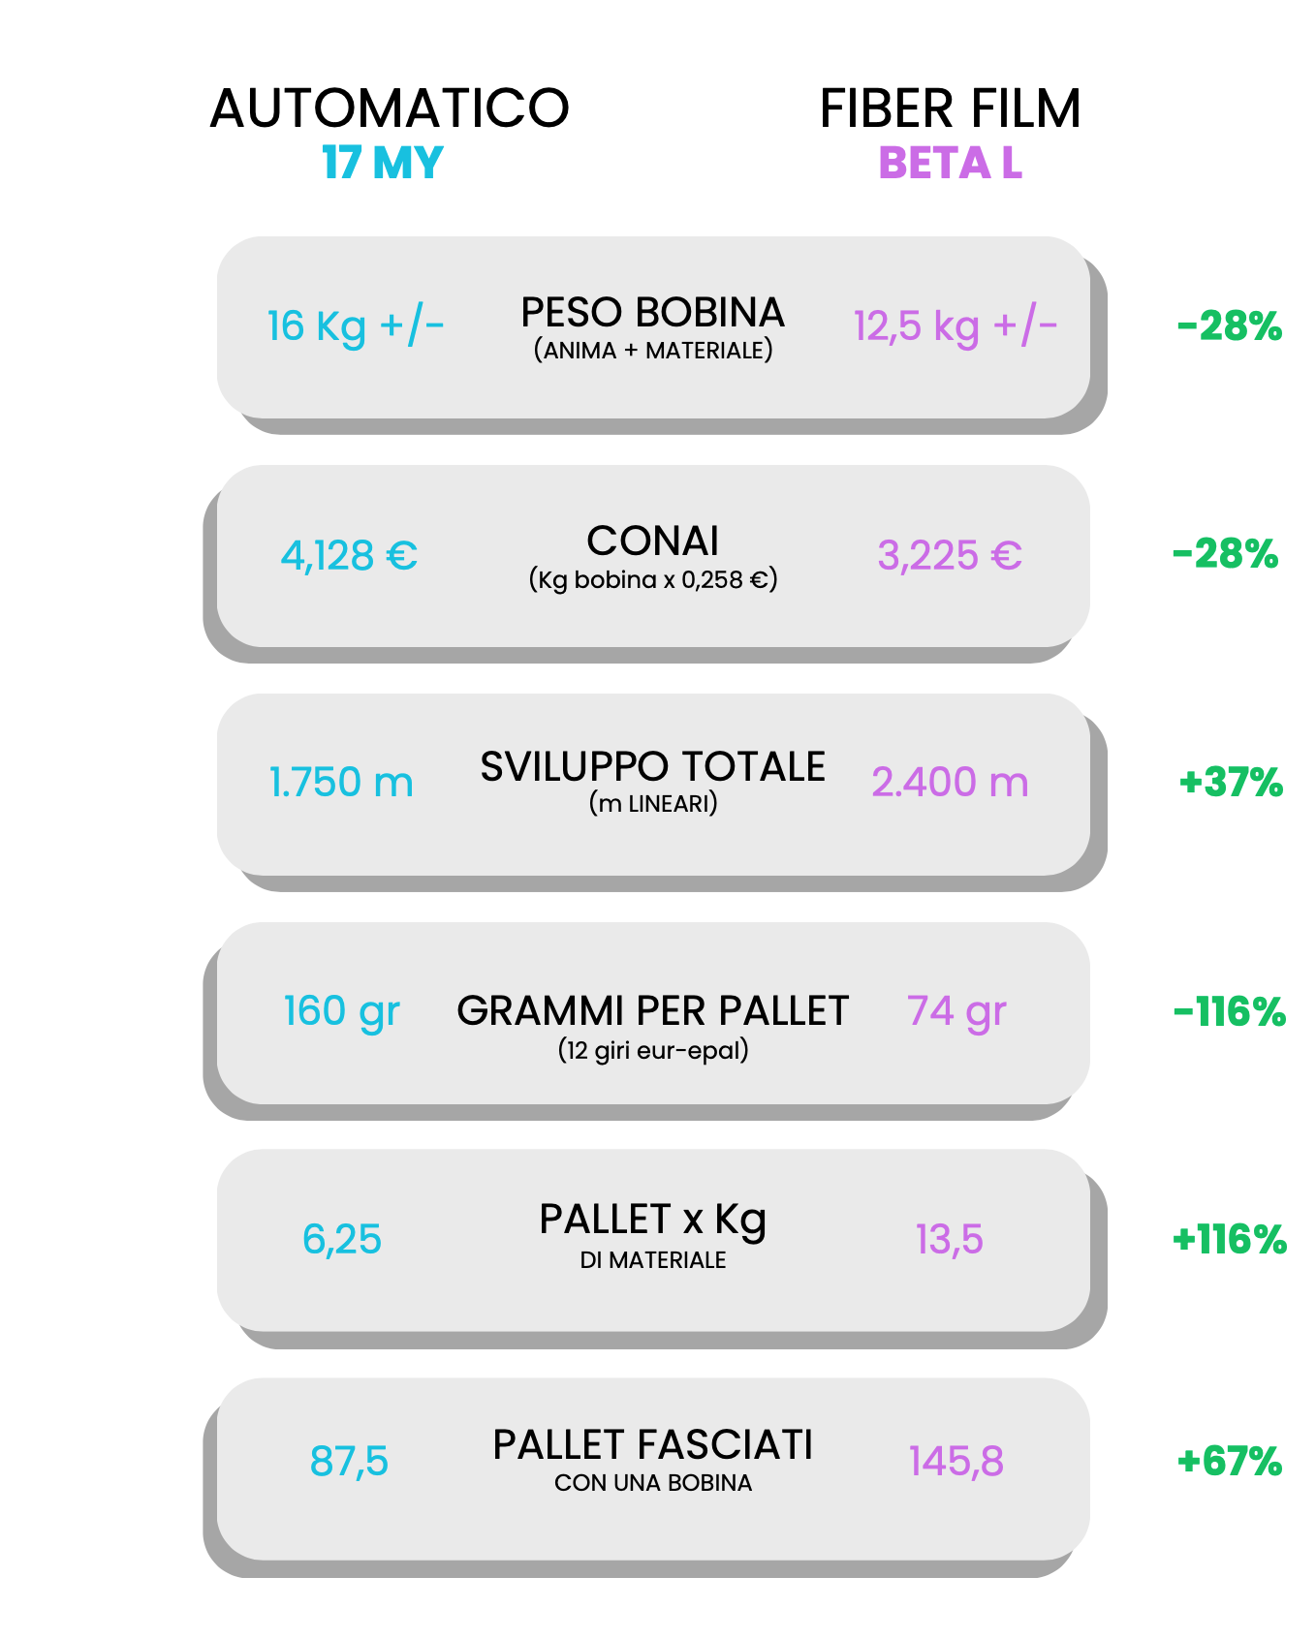1316x1639 pixels.
Task: Select the purple BETA L subtitle
Action: click(950, 162)
